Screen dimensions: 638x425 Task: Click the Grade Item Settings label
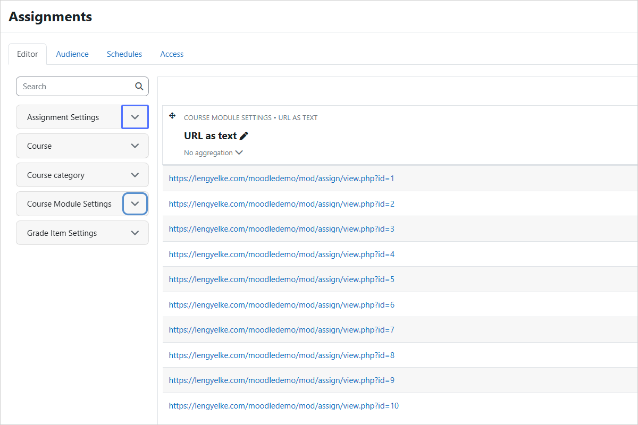coord(62,233)
